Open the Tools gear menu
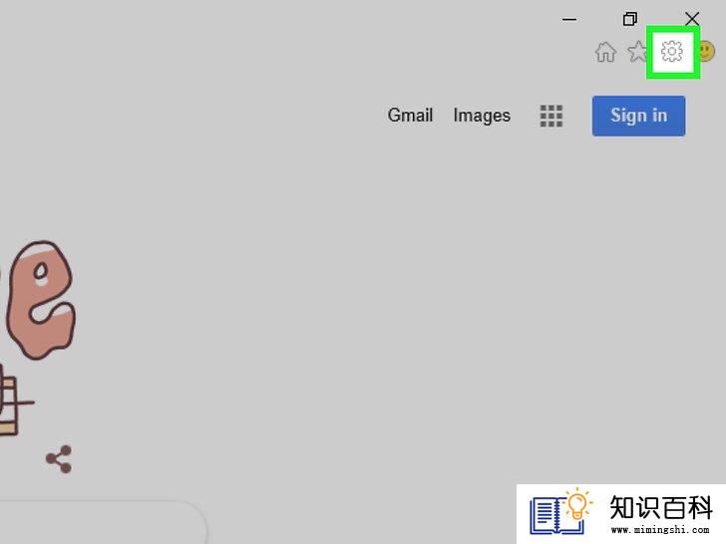726x544 pixels. (x=672, y=52)
